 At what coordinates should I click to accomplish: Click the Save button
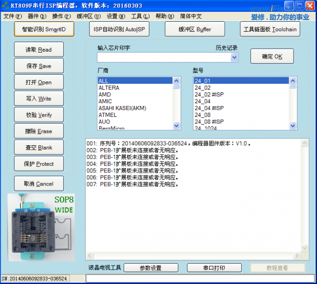[39, 66]
